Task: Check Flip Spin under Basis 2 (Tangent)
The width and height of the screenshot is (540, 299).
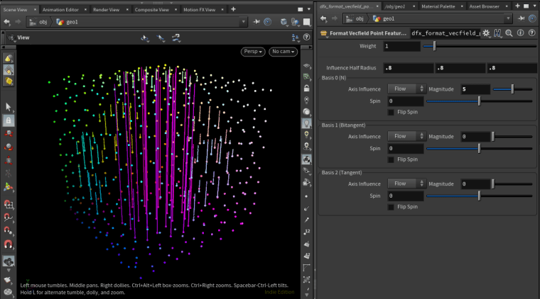Action: coord(391,207)
